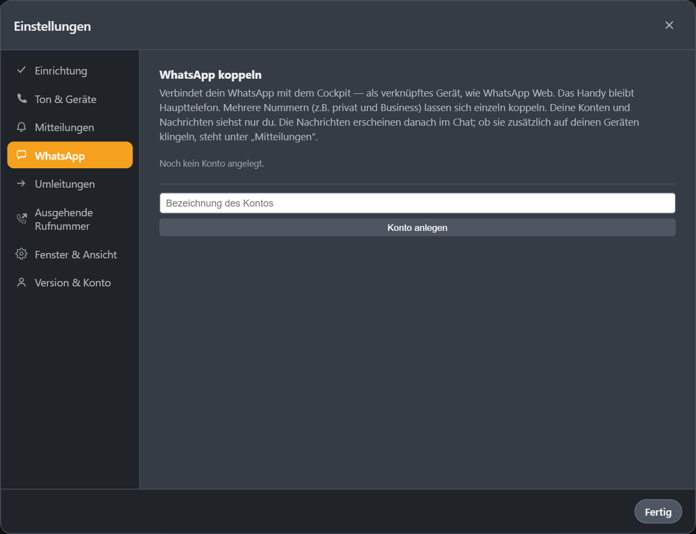Screen dimensions: 696x534
Task: Click the checkmark icon beside Einrichtung
Action: (x=22, y=70)
